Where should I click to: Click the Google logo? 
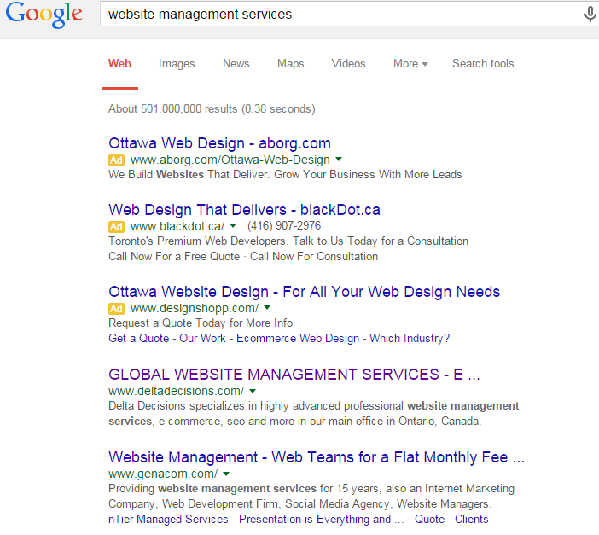point(44,15)
